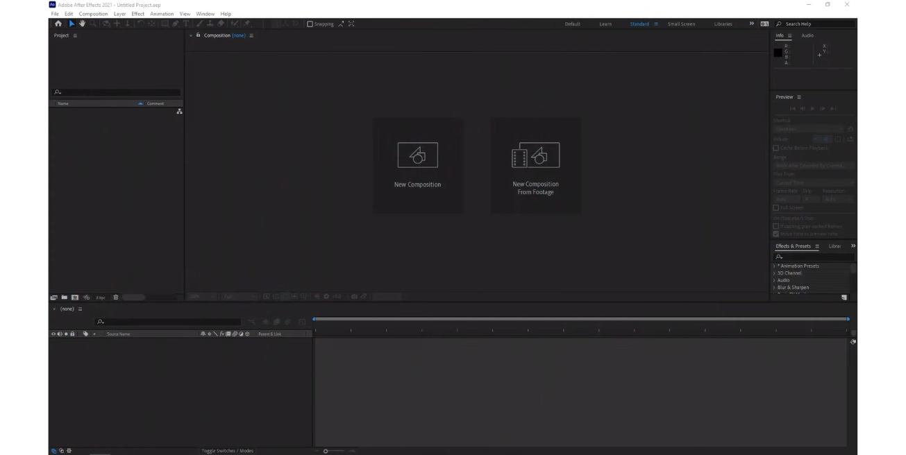This screenshot has height=455, width=906.
Task: Sort by Name column header in Project
Action: tap(63, 103)
